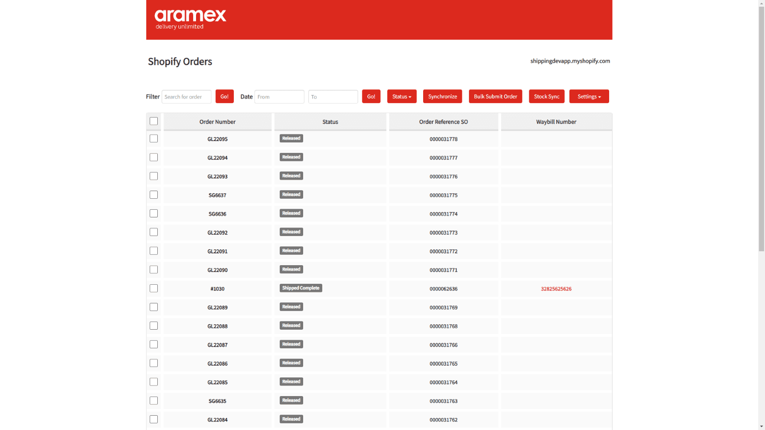Click the Synchronize button
Image resolution: width=765 pixels, height=430 pixels.
click(442, 96)
